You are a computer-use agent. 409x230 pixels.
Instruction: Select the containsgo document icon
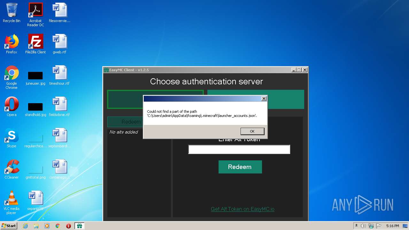pyautogui.click(x=59, y=169)
